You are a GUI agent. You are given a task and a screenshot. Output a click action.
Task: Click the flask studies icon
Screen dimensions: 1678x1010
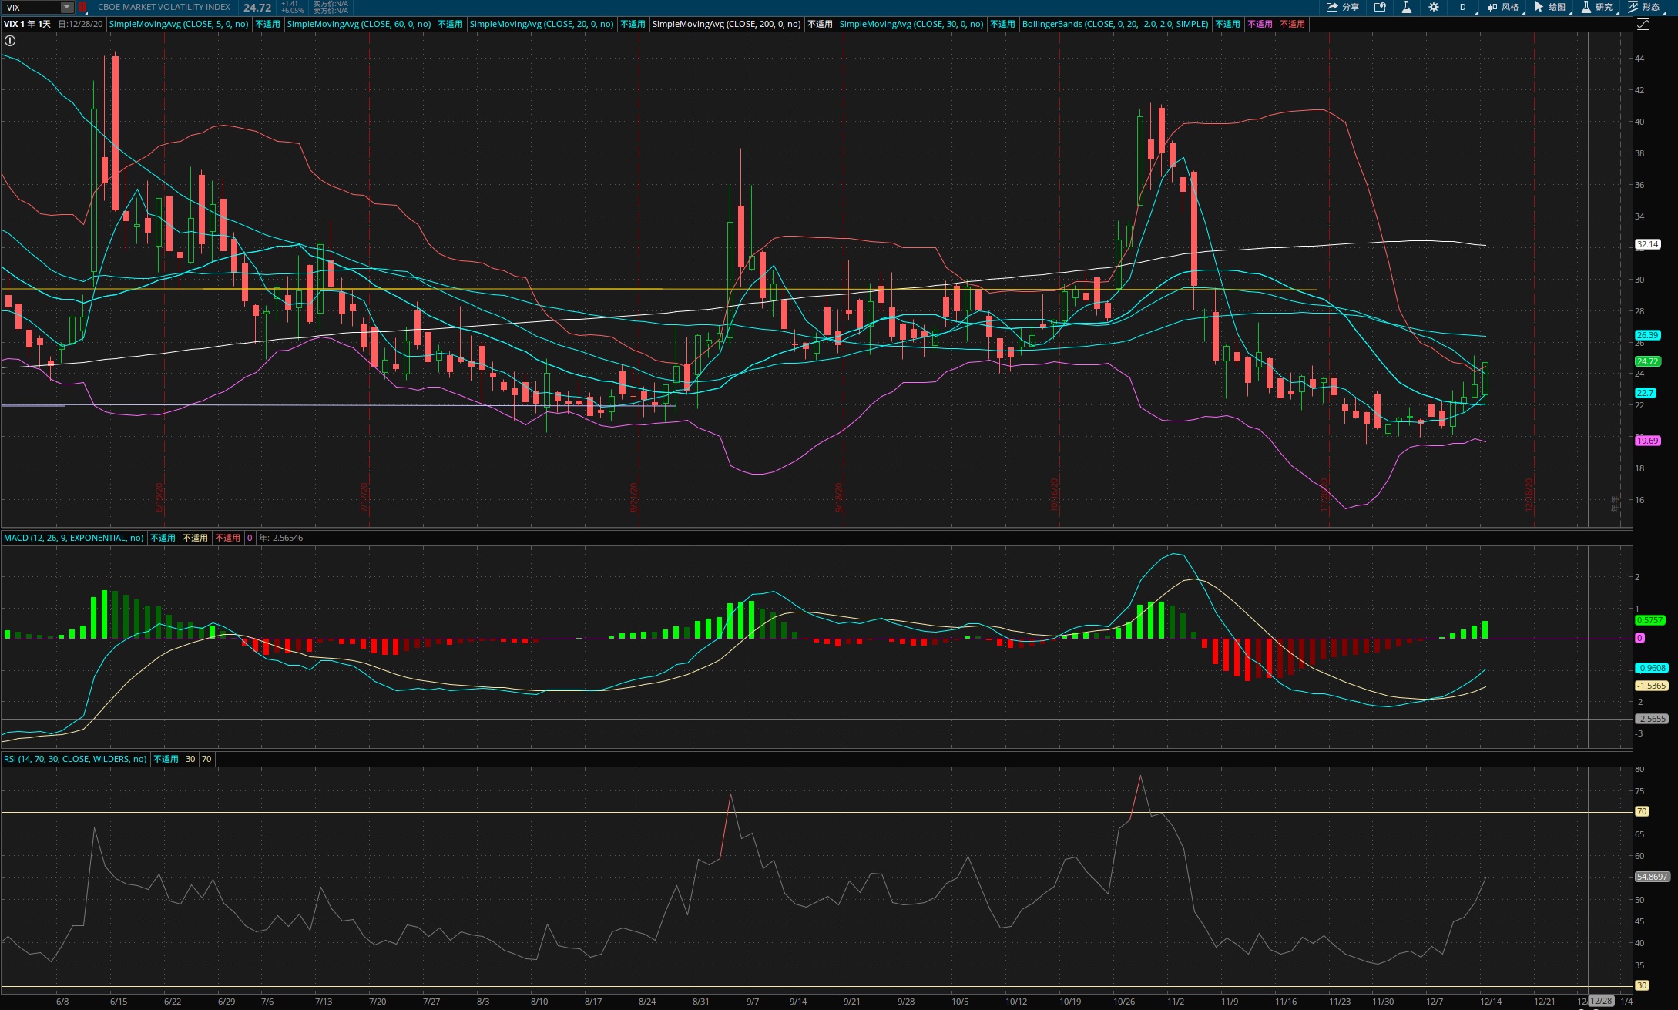[x=1406, y=7]
